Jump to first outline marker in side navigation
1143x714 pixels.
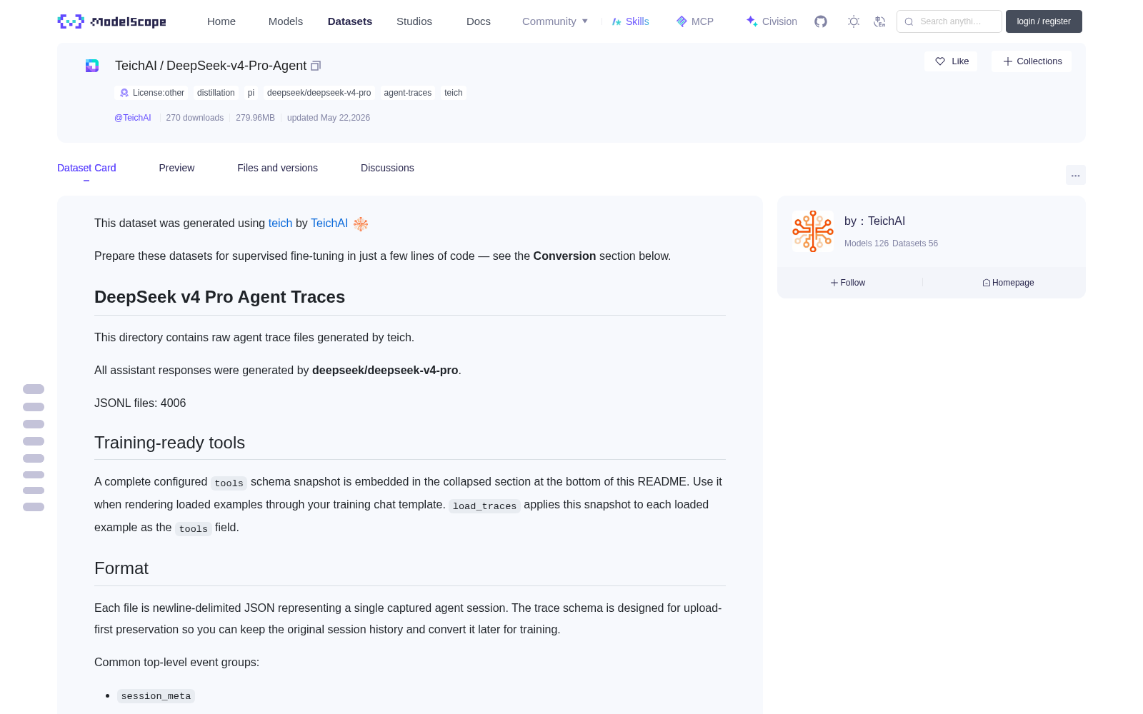pyautogui.click(x=34, y=389)
